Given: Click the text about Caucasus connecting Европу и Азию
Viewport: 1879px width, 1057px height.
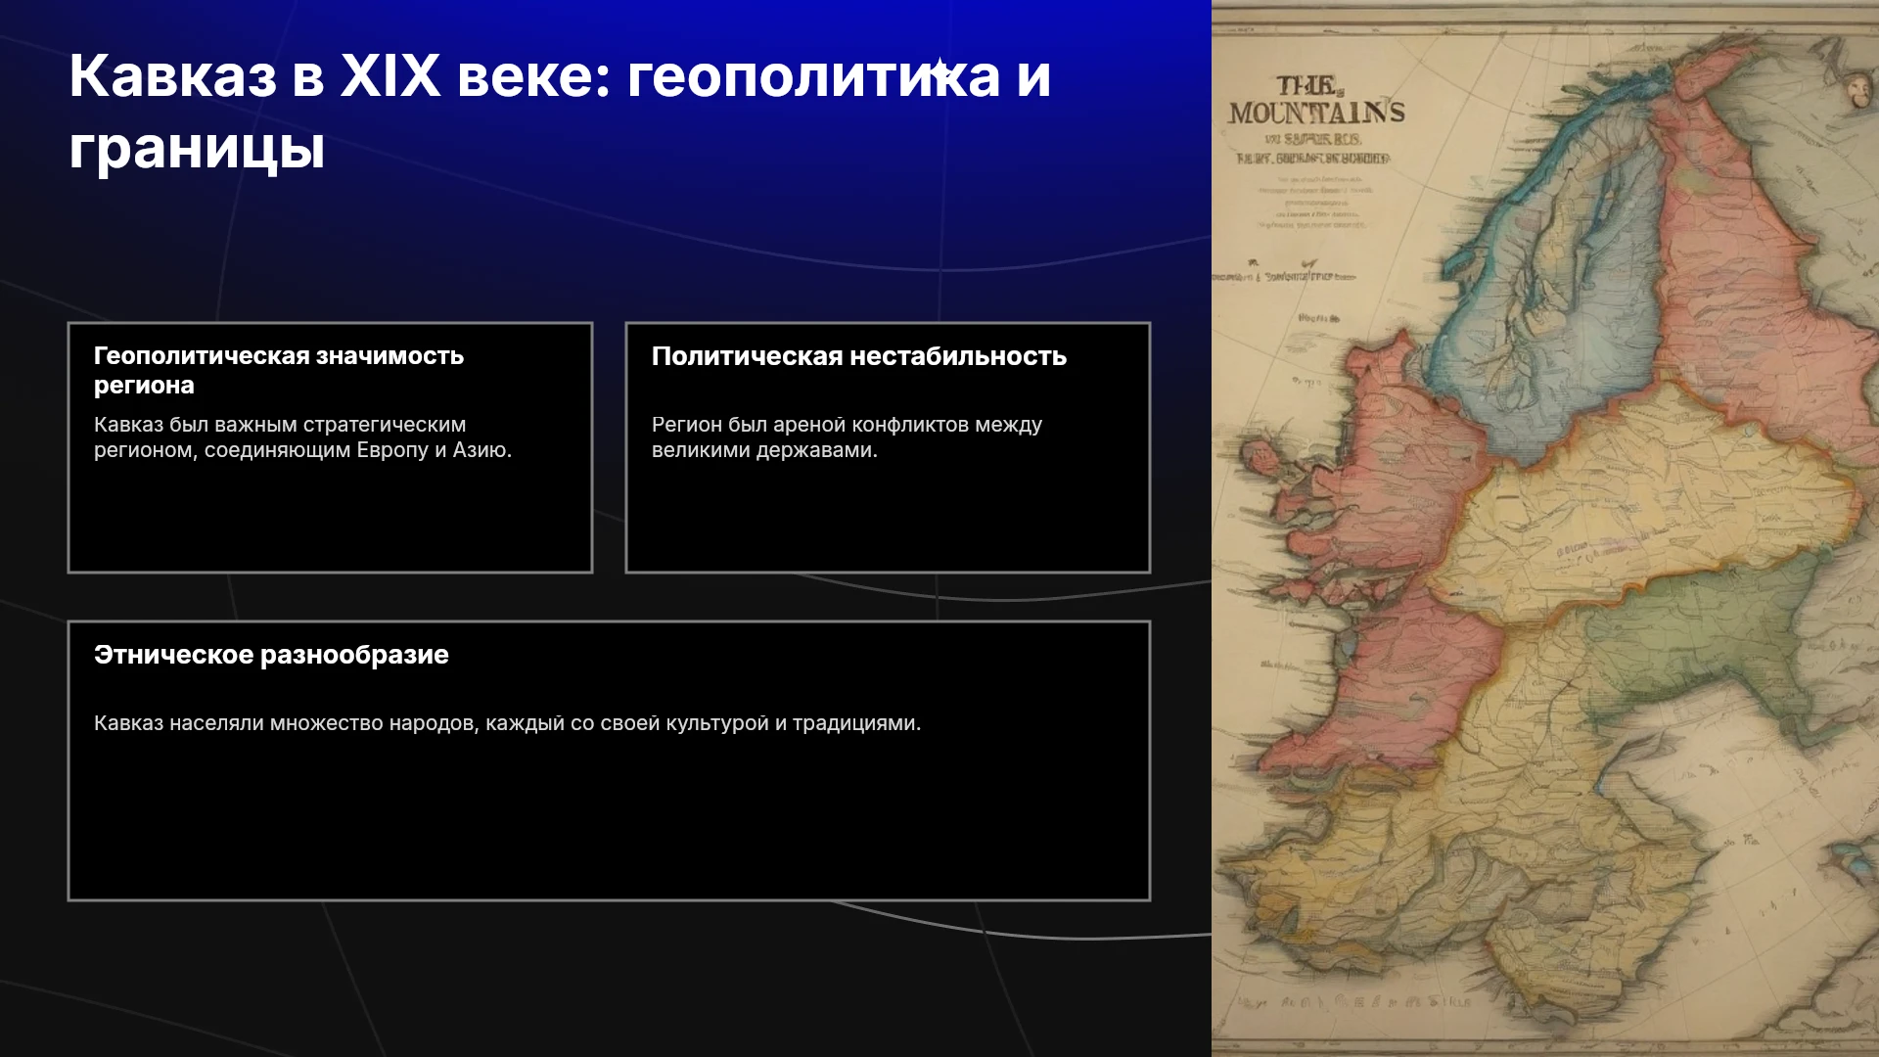Looking at the screenshot, I should pyautogui.click(x=302, y=437).
